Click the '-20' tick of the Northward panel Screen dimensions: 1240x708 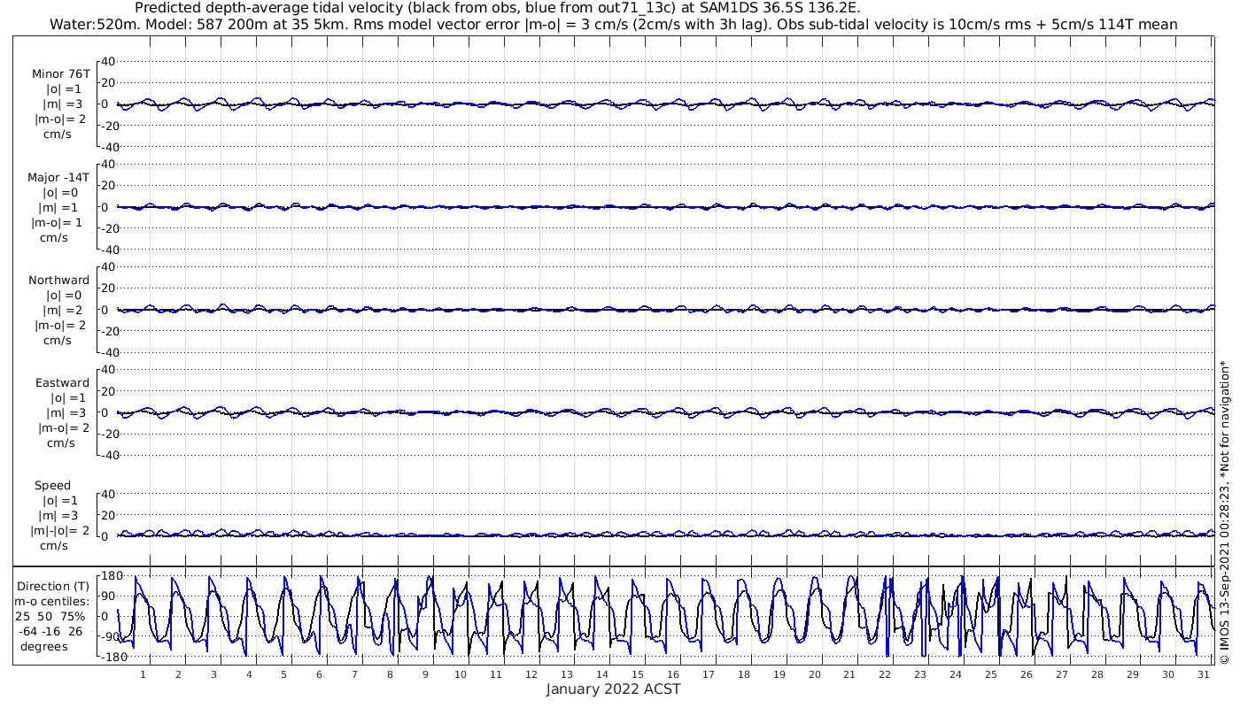[109, 331]
